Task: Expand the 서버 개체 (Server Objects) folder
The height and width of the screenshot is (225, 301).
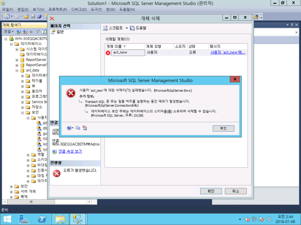Action: 11,192
